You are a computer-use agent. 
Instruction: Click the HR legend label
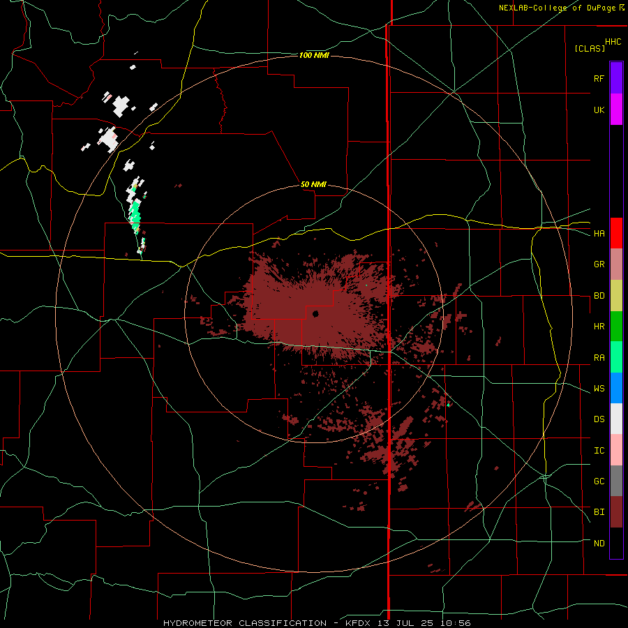click(x=599, y=327)
